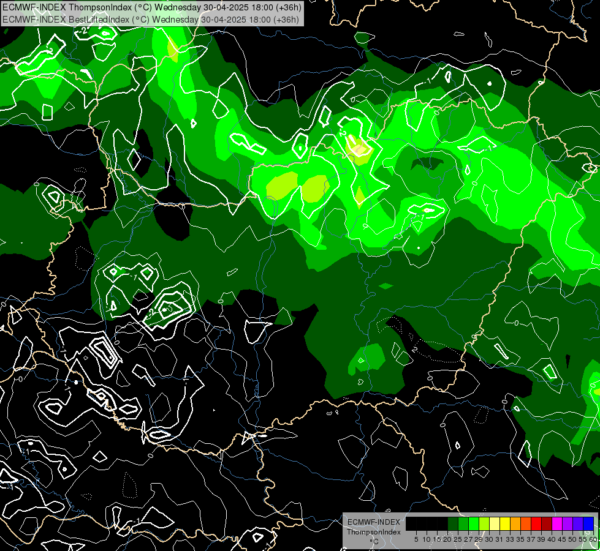This screenshot has width=600, height=551.
Task: Click the legend tick value "33"
Action: tap(510, 539)
